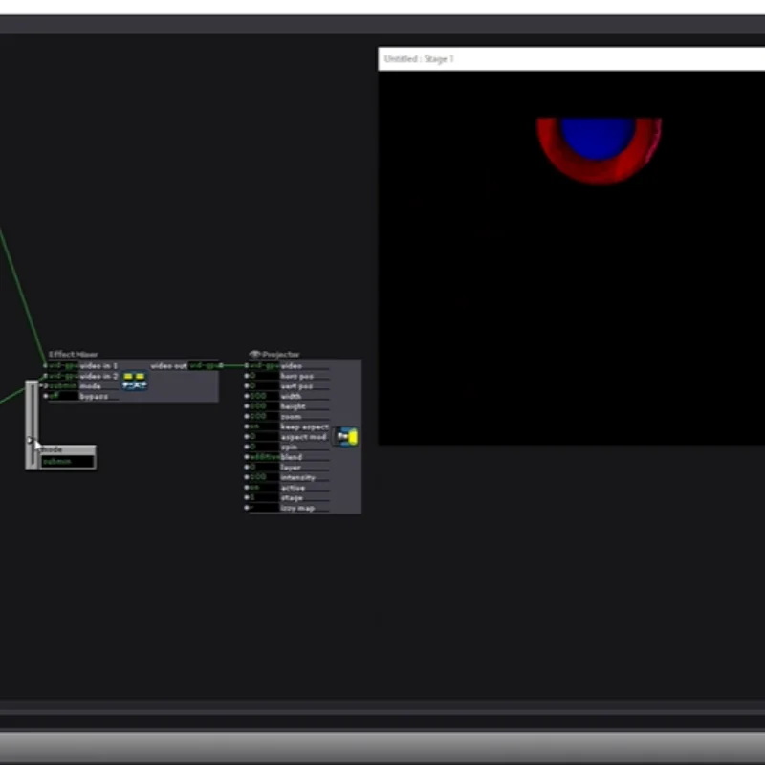Click the eye icon beside Projector title
Screen dimensions: 765x765
point(254,354)
